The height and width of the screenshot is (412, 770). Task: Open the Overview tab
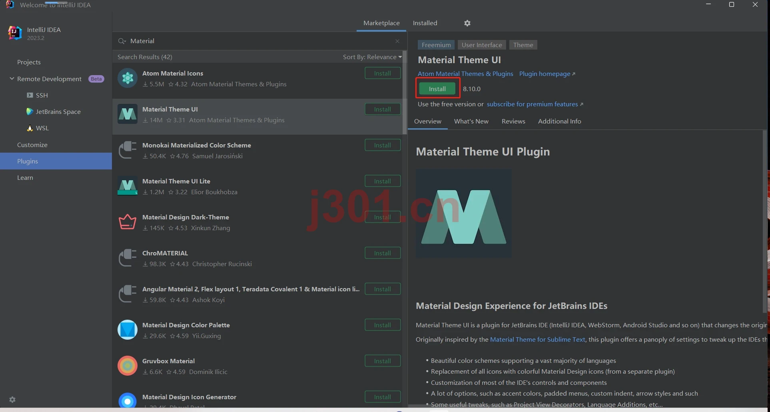pyautogui.click(x=428, y=121)
